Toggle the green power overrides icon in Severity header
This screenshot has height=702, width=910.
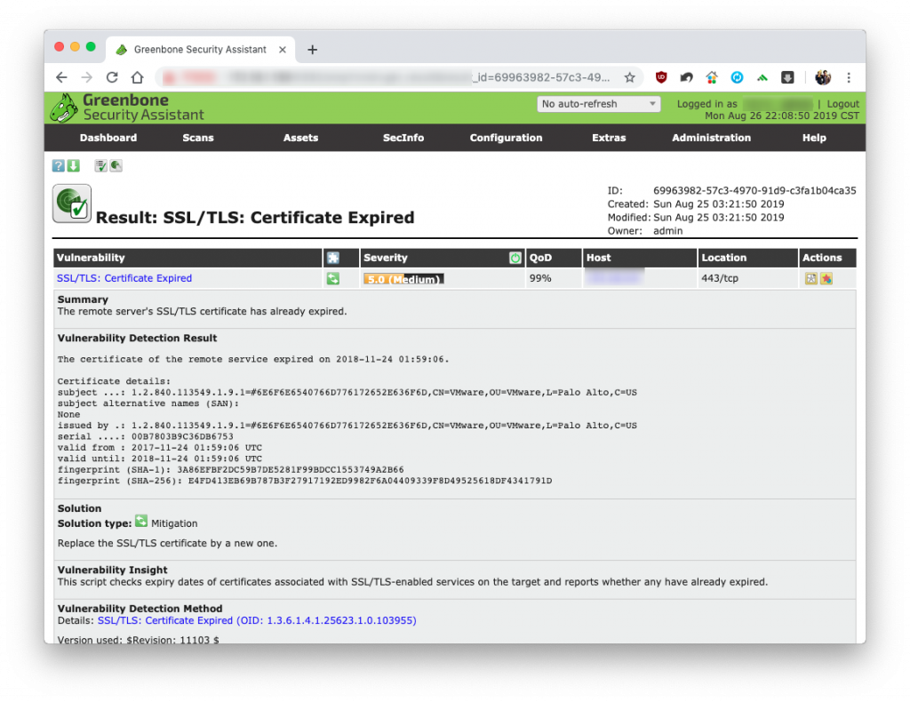point(515,259)
